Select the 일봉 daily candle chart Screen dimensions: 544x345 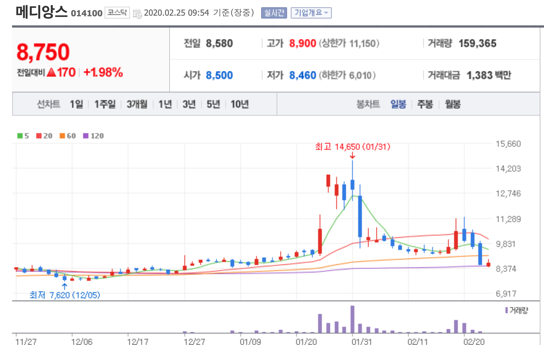coord(398,104)
